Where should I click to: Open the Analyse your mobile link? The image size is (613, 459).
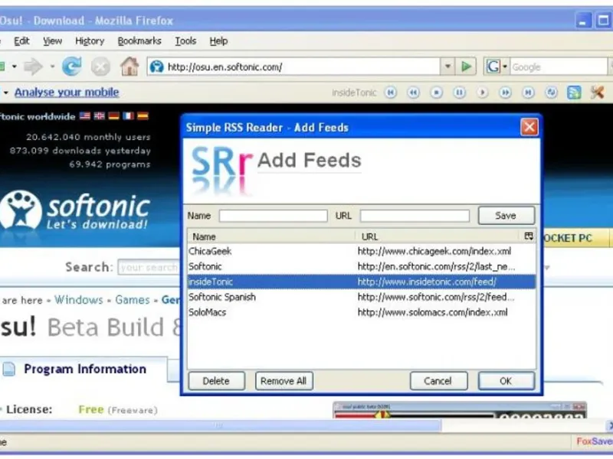pos(67,93)
